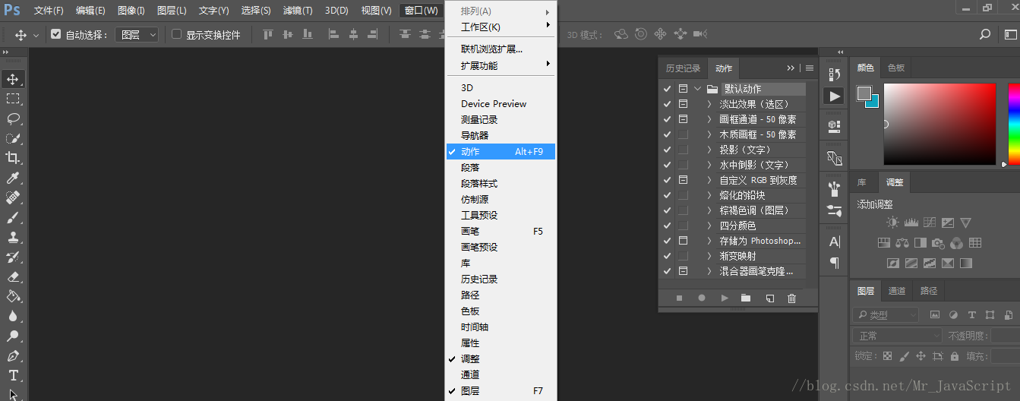
Task: Toggle the checkmark for 渐变映射 action
Action: [x=667, y=256]
